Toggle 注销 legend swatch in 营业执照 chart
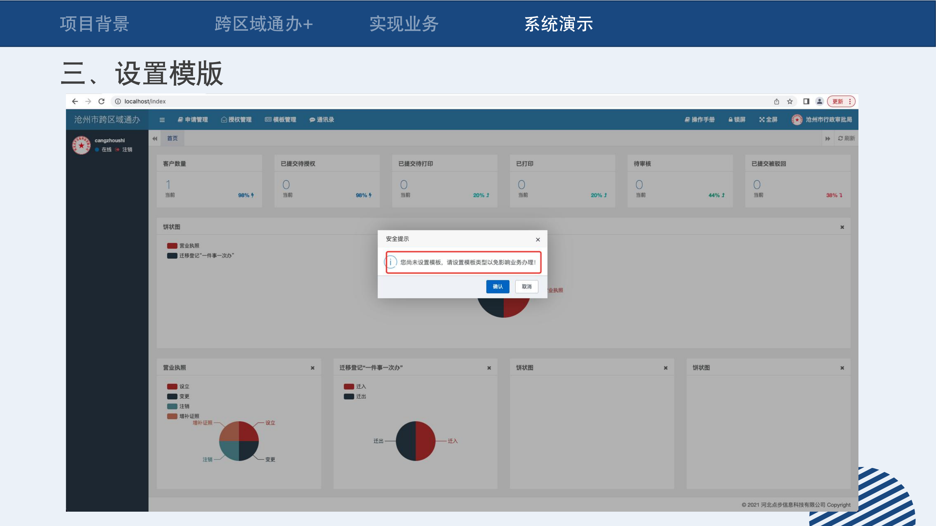The image size is (936, 526). 172,406
